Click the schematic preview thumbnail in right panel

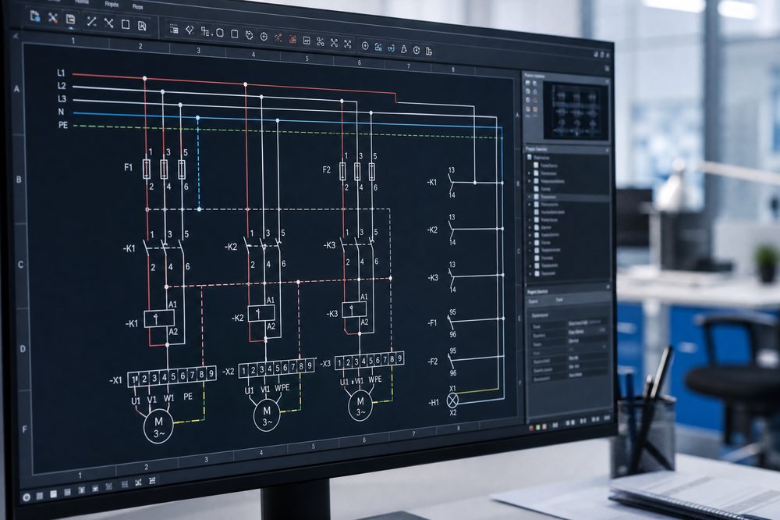point(576,111)
